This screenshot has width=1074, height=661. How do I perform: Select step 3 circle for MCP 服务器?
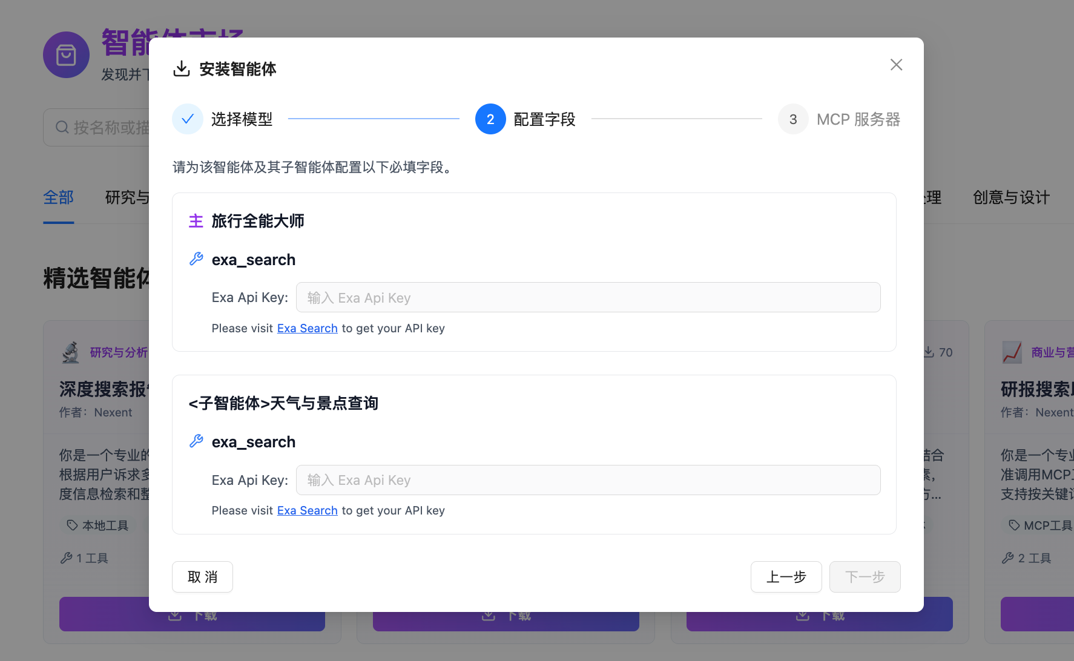click(793, 119)
